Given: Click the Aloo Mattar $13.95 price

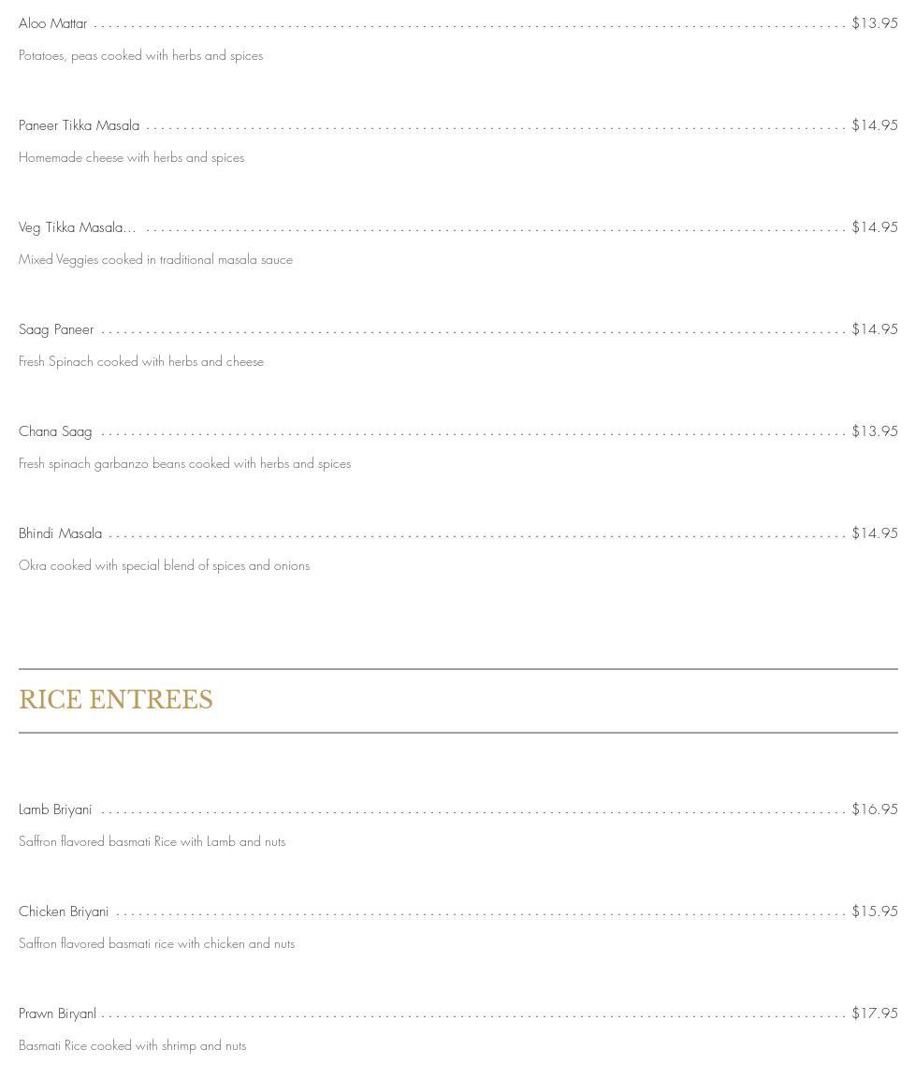Looking at the screenshot, I should pyautogui.click(x=874, y=23).
